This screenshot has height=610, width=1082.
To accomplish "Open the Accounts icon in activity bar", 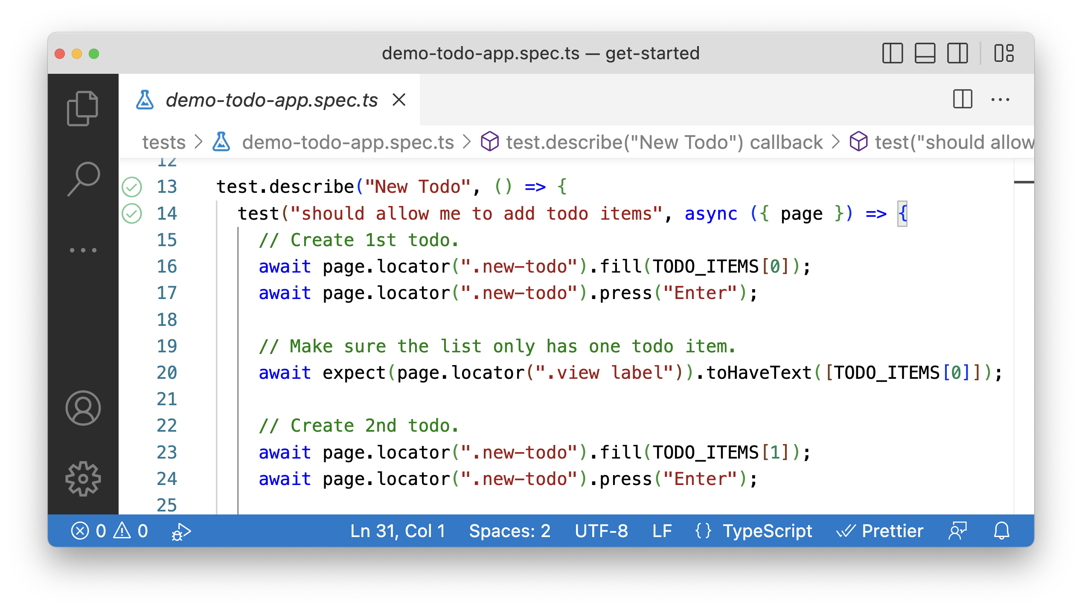I will click(83, 408).
